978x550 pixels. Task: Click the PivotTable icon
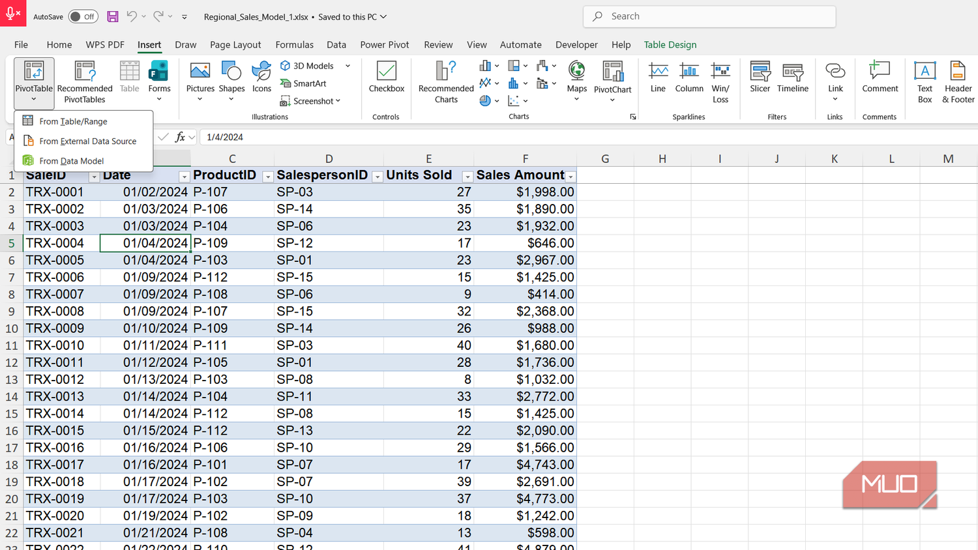33,71
